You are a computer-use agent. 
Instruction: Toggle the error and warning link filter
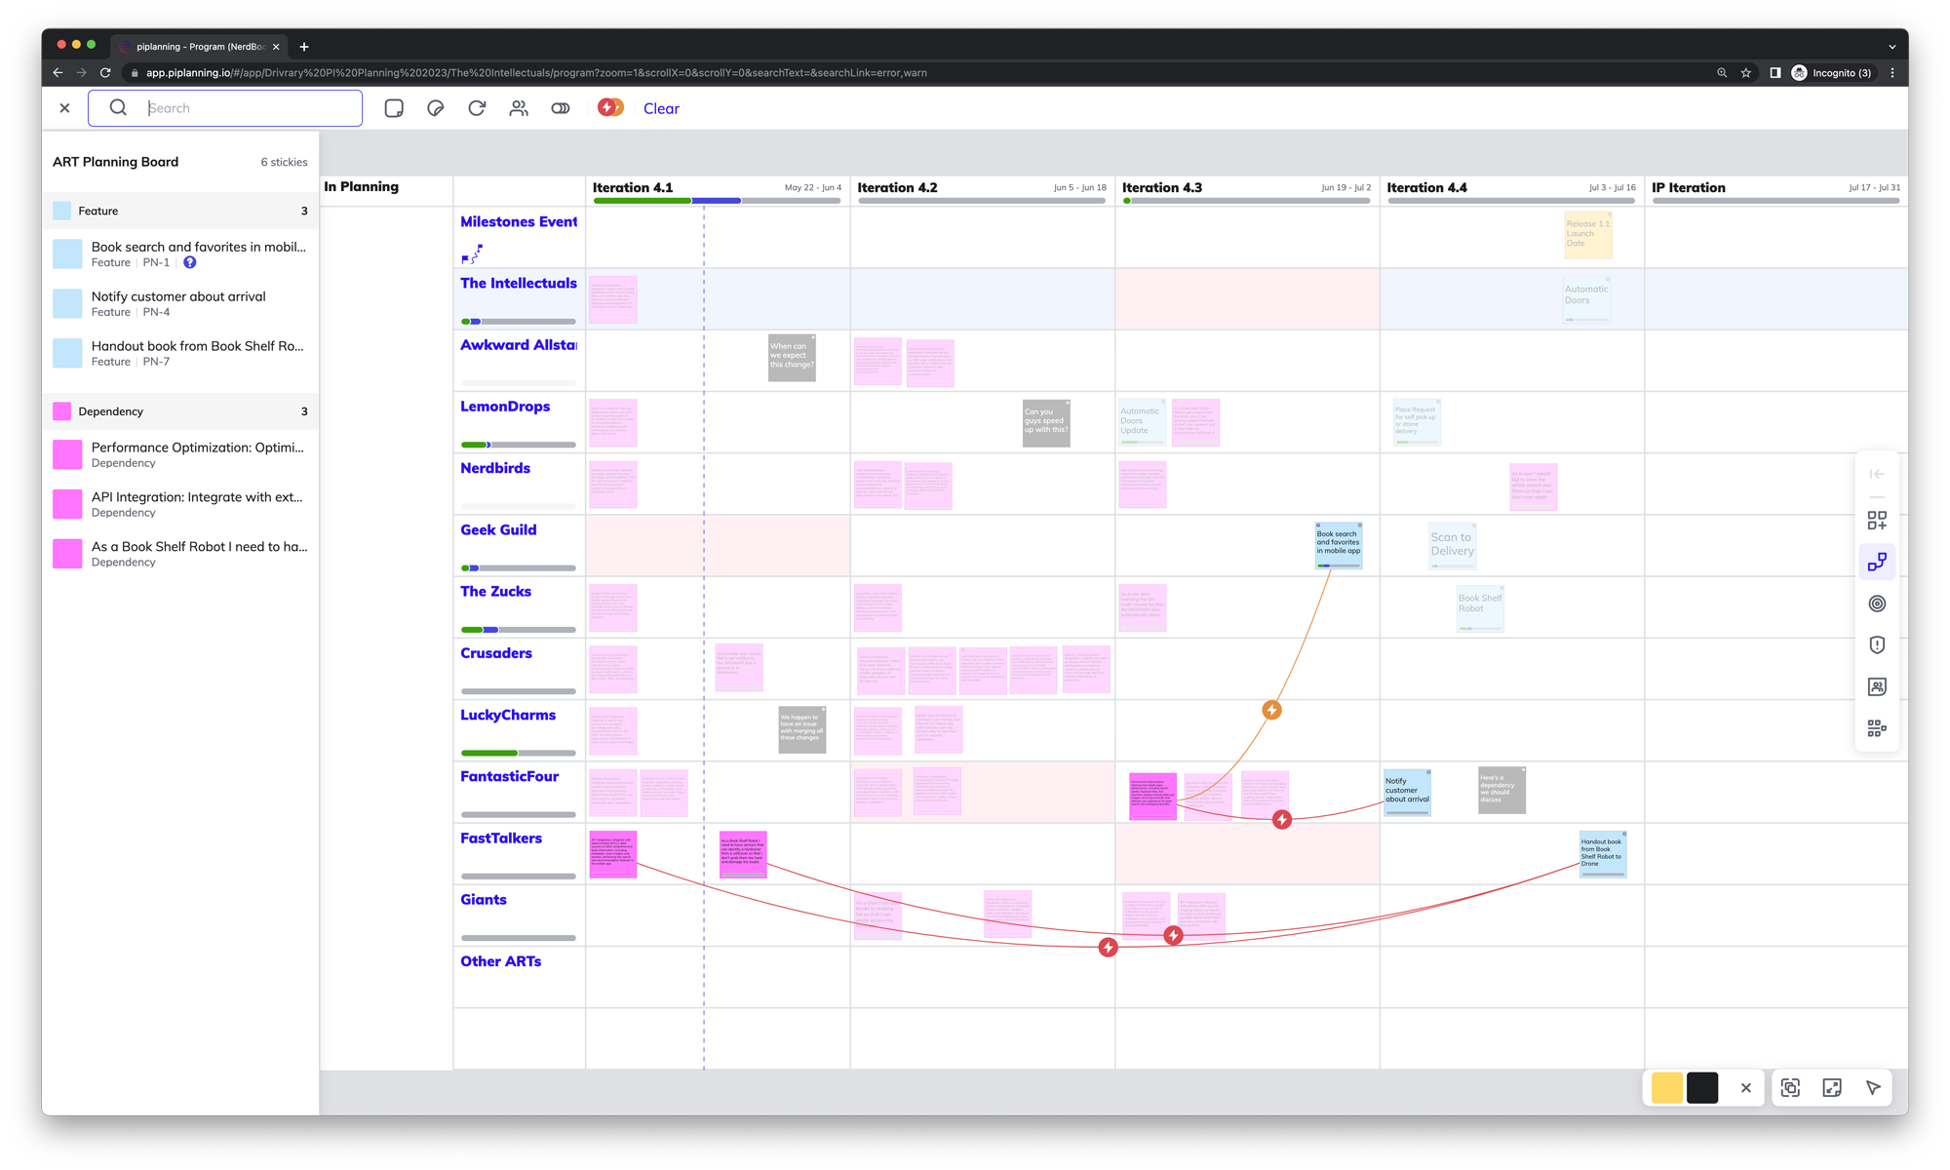(610, 108)
